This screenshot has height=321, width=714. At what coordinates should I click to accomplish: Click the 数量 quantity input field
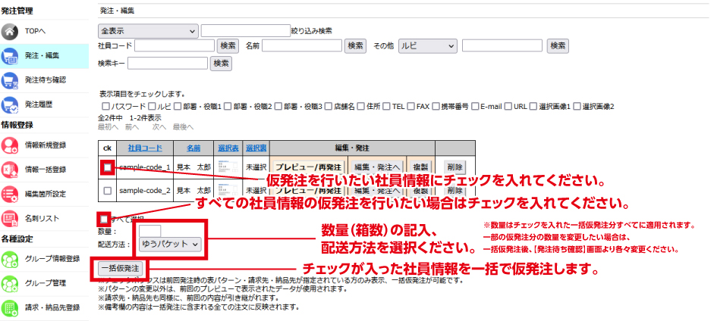[150, 231]
